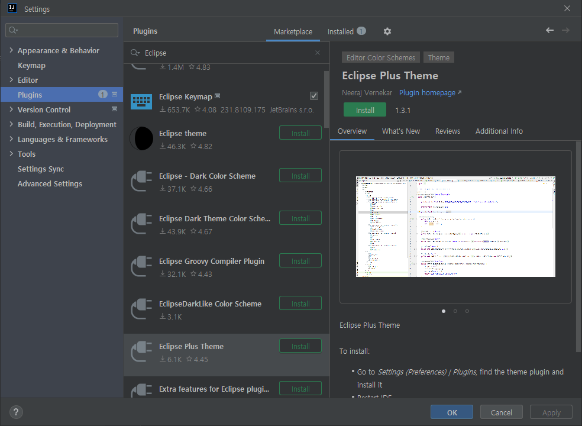Select Settings Sync in the settings tree

pos(41,169)
